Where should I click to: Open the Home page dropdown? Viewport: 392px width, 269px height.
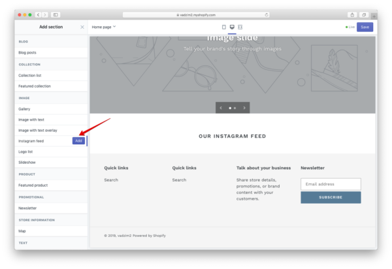tap(104, 27)
